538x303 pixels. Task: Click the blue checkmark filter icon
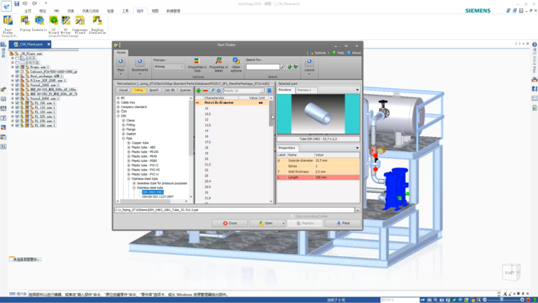(x=219, y=90)
